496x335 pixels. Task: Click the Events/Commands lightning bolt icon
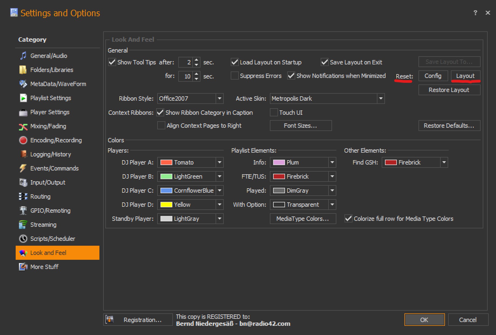(23, 168)
